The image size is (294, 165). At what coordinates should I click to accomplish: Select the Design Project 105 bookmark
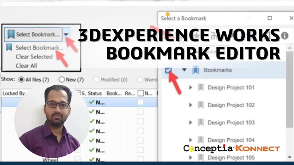[231, 158]
